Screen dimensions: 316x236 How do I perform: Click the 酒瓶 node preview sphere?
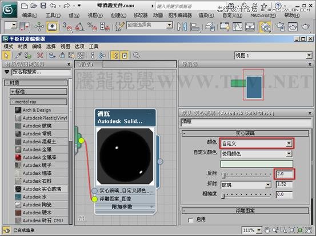coord(125,156)
